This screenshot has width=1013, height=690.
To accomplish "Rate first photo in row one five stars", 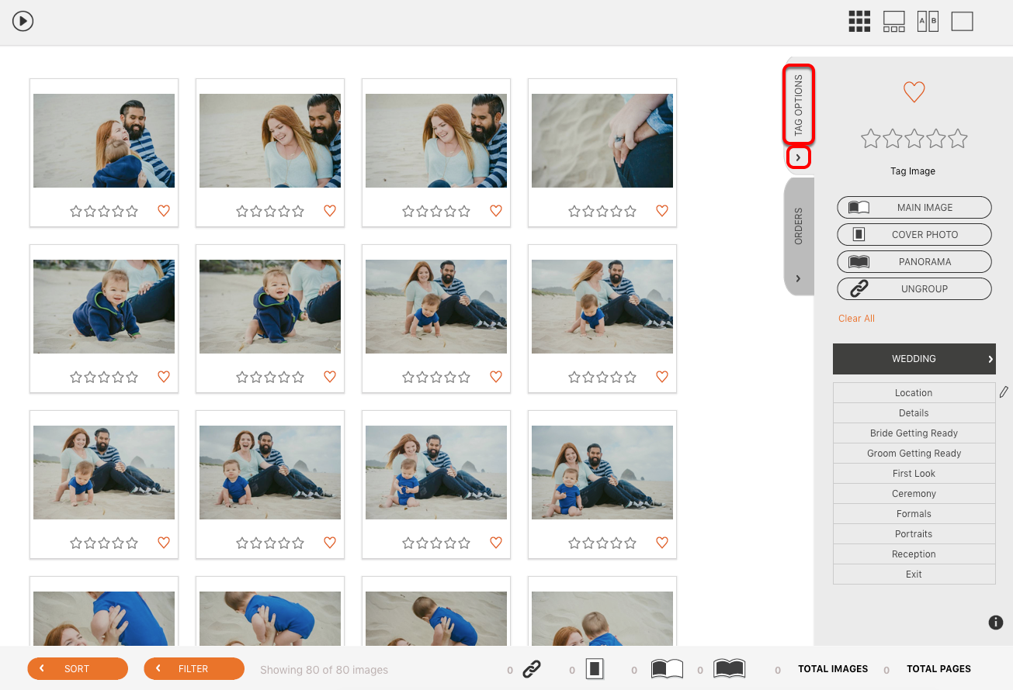I will coord(132,211).
